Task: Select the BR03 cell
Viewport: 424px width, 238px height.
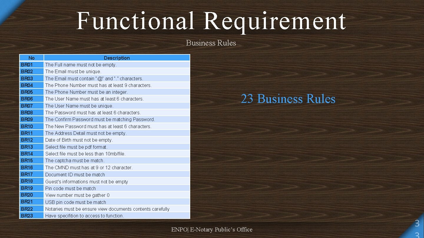Action: (x=32, y=78)
